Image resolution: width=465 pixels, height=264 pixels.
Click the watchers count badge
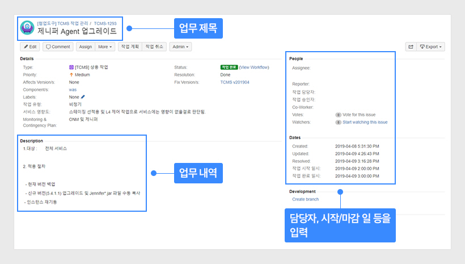tap(338, 122)
